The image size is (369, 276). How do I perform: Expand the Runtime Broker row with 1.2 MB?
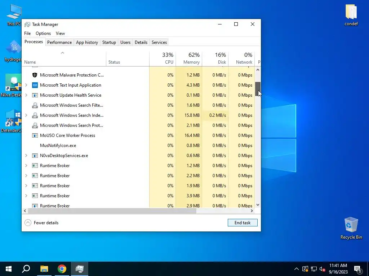click(26, 166)
